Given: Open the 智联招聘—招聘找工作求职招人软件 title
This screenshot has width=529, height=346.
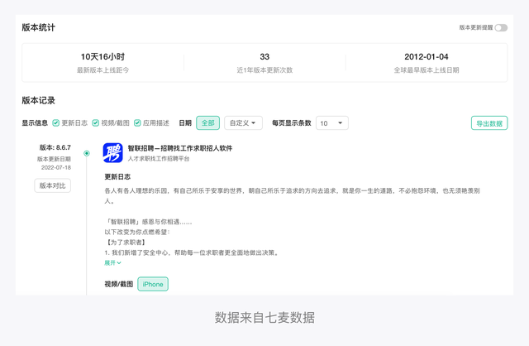Looking at the screenshot, I should [180, 148].
